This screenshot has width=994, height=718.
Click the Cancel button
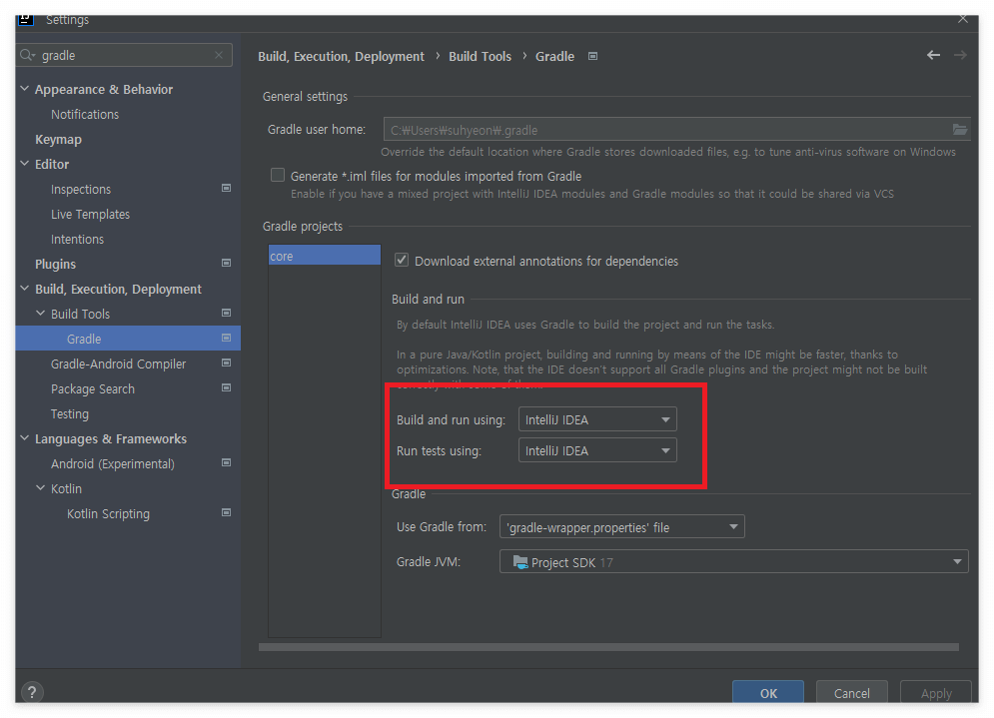click(x=852, y=693)
